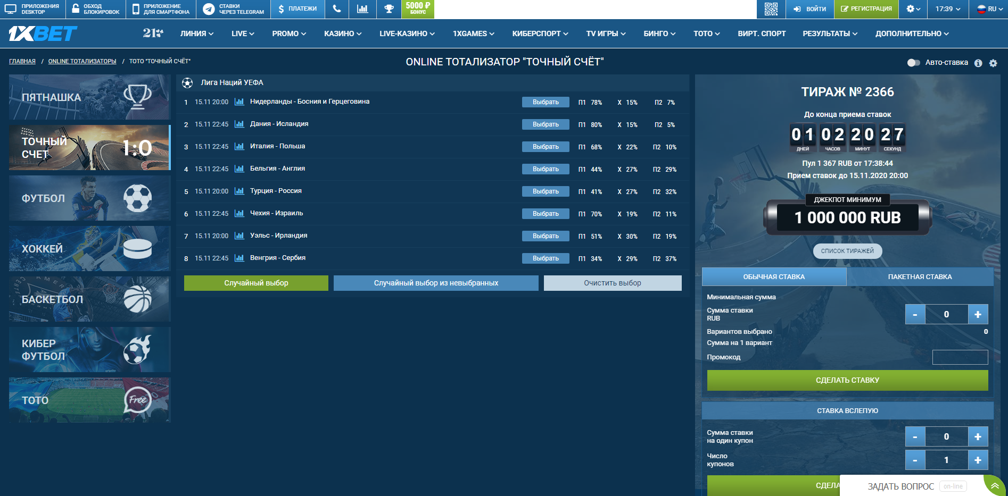Screen dimensions: 1008x496
Task: Open the phone callback icon
Action: [x=337, y=9]
